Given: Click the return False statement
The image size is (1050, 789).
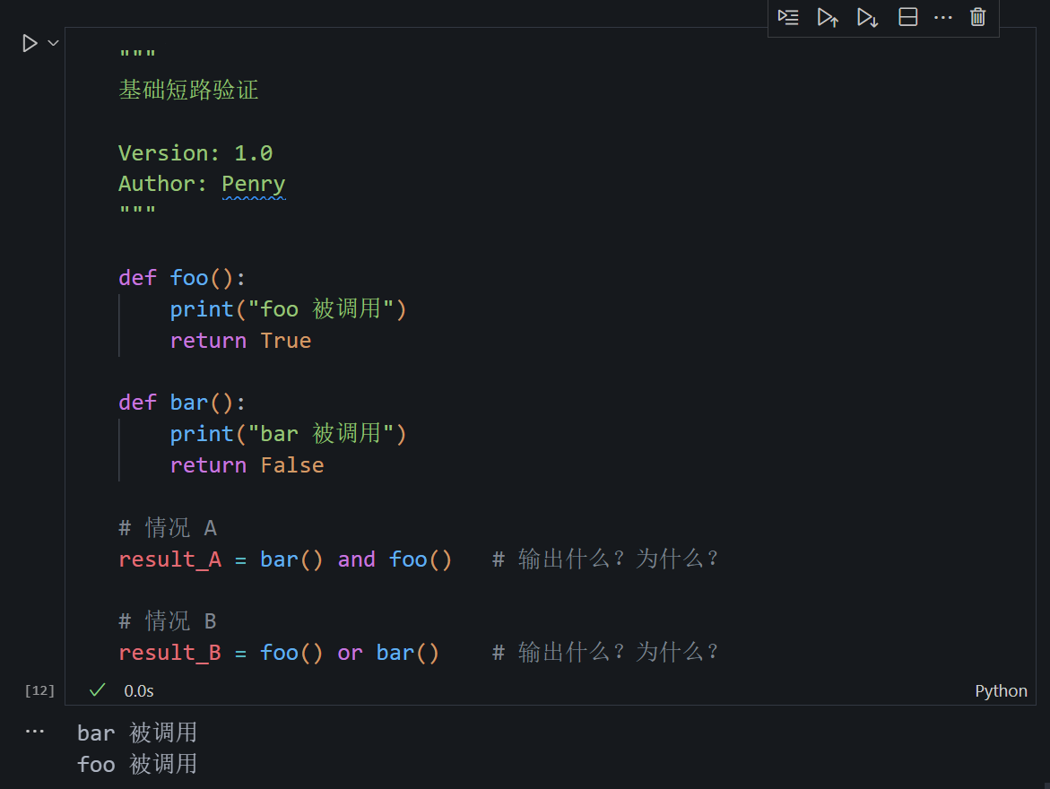Looking at the screenshot, I should [x=247, y=465].
